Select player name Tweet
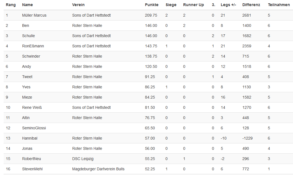Screen dimensions: 293x175 pos(27,77)
